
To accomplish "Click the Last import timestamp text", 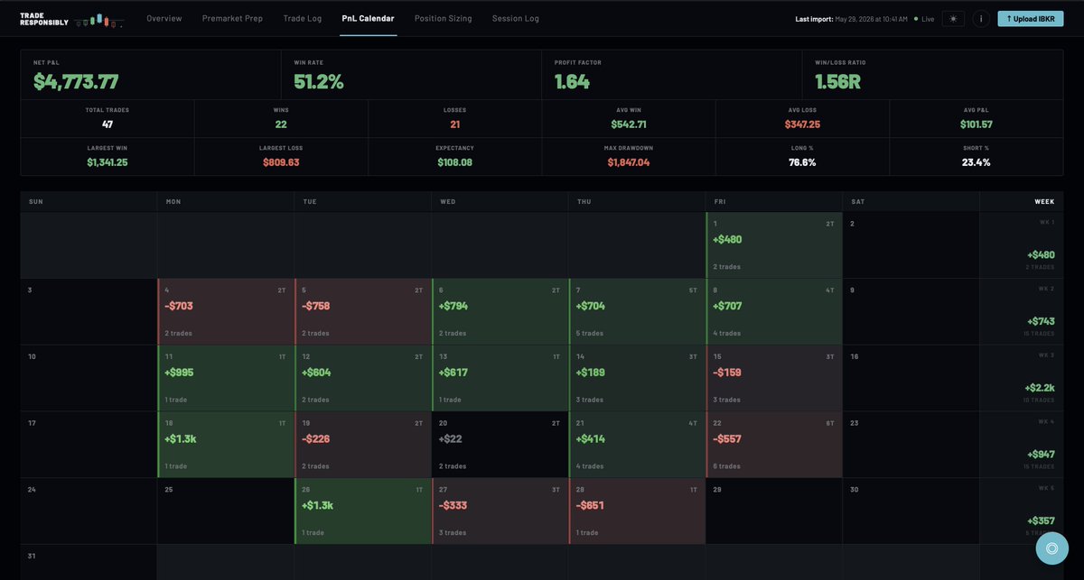I will tap(851, 19).
